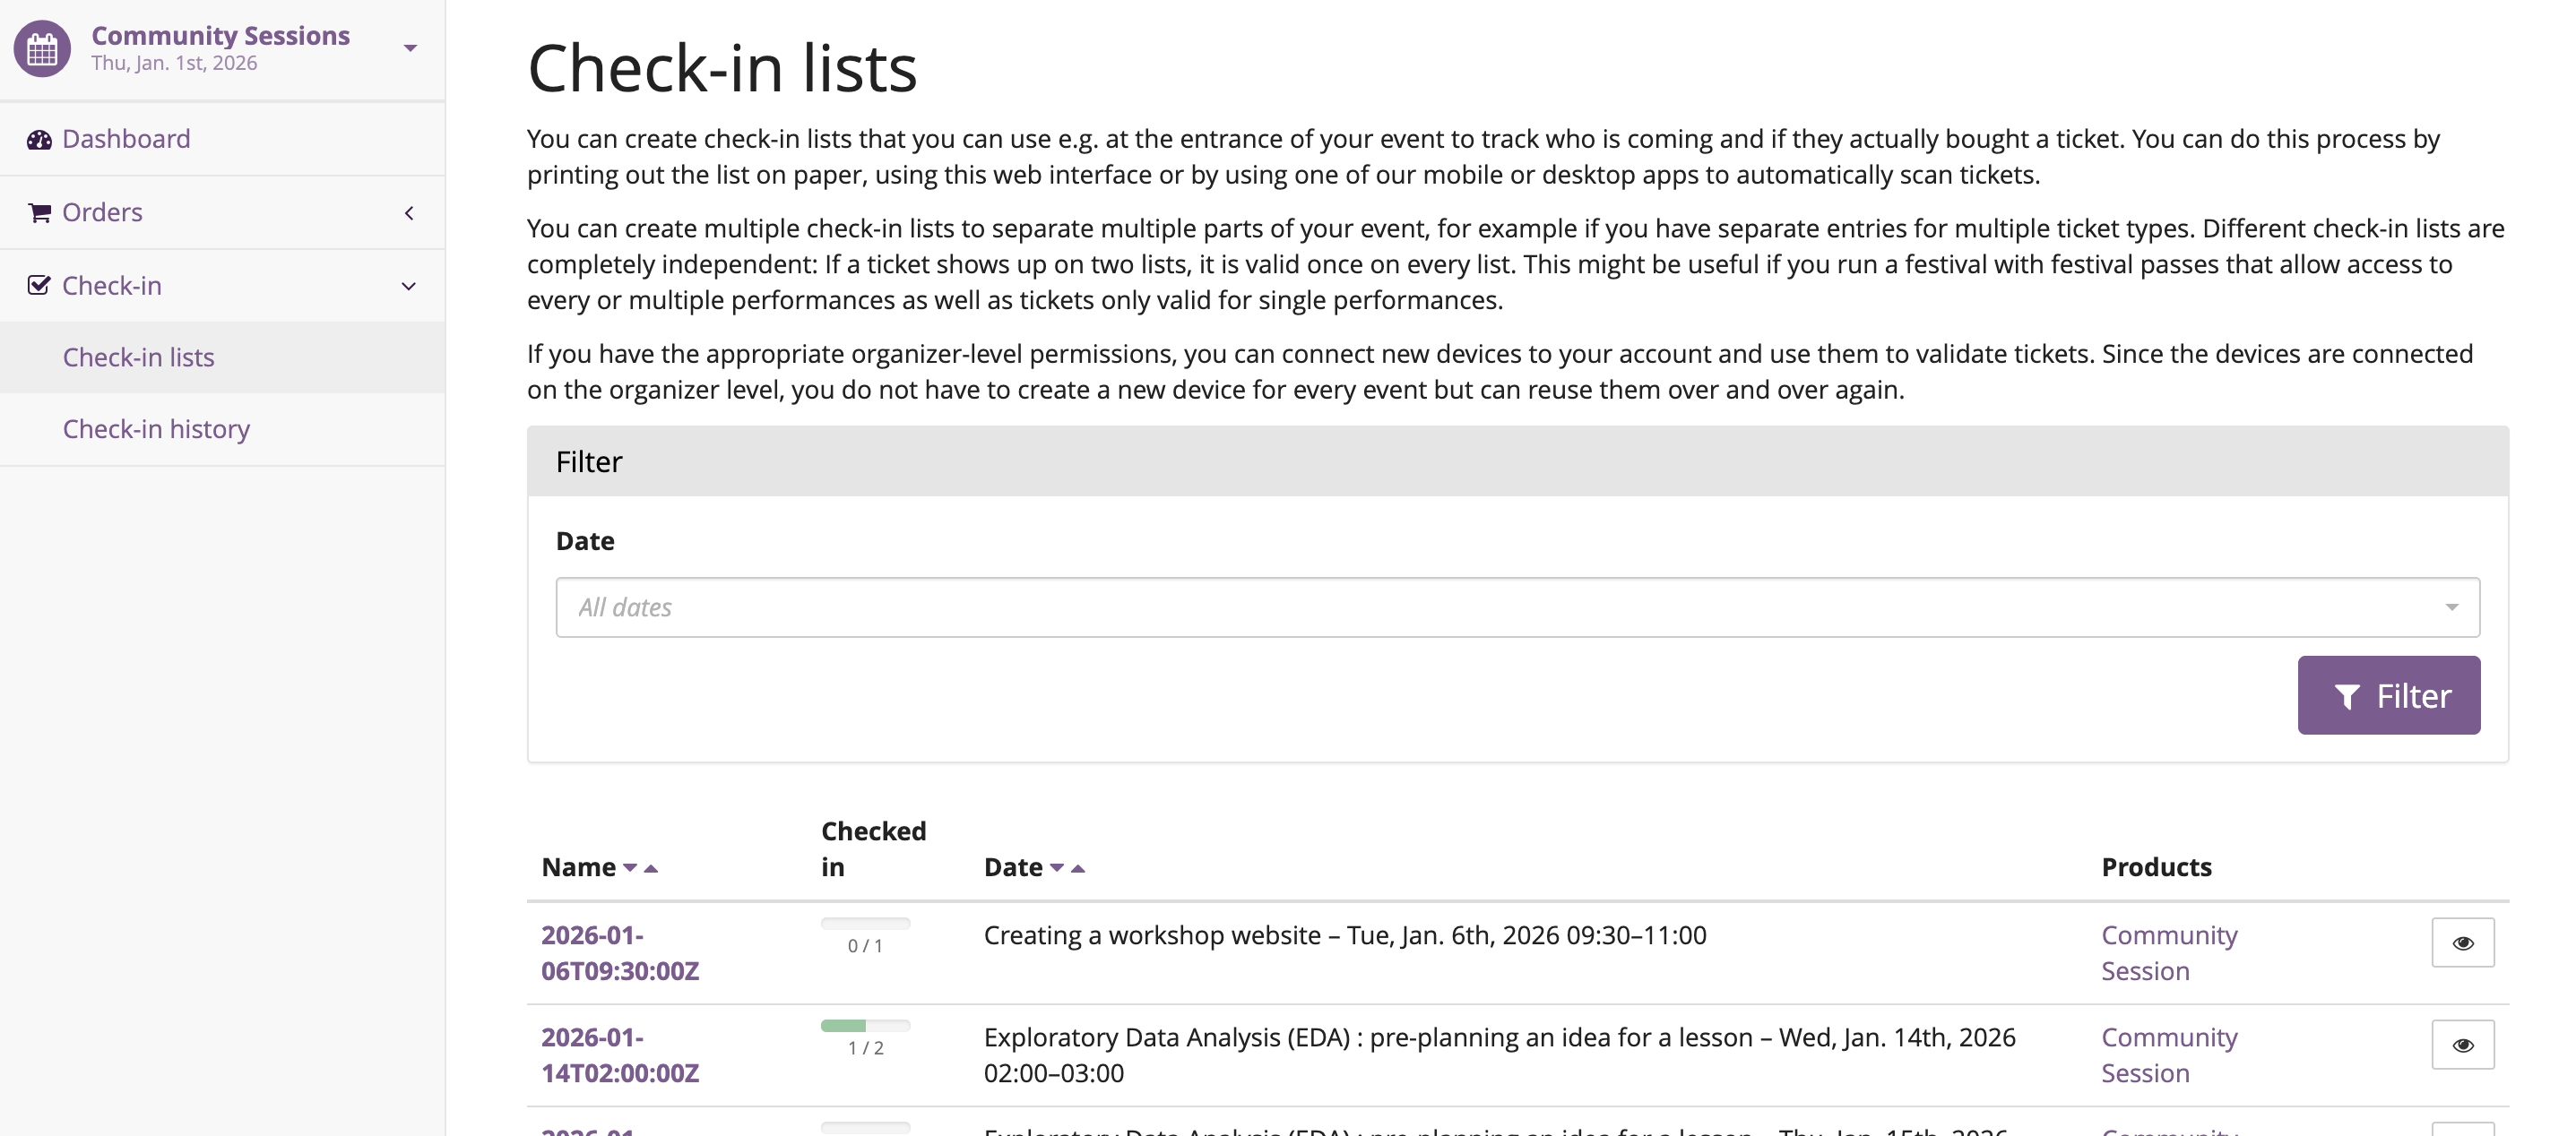Click the 1/2 checked-in progress bar

(865, 1026)
